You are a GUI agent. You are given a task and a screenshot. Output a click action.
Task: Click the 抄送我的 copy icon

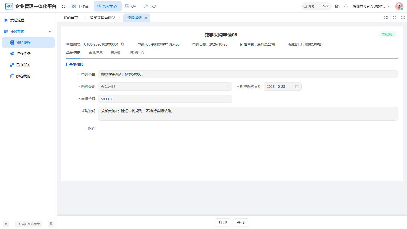coord(12,76)
